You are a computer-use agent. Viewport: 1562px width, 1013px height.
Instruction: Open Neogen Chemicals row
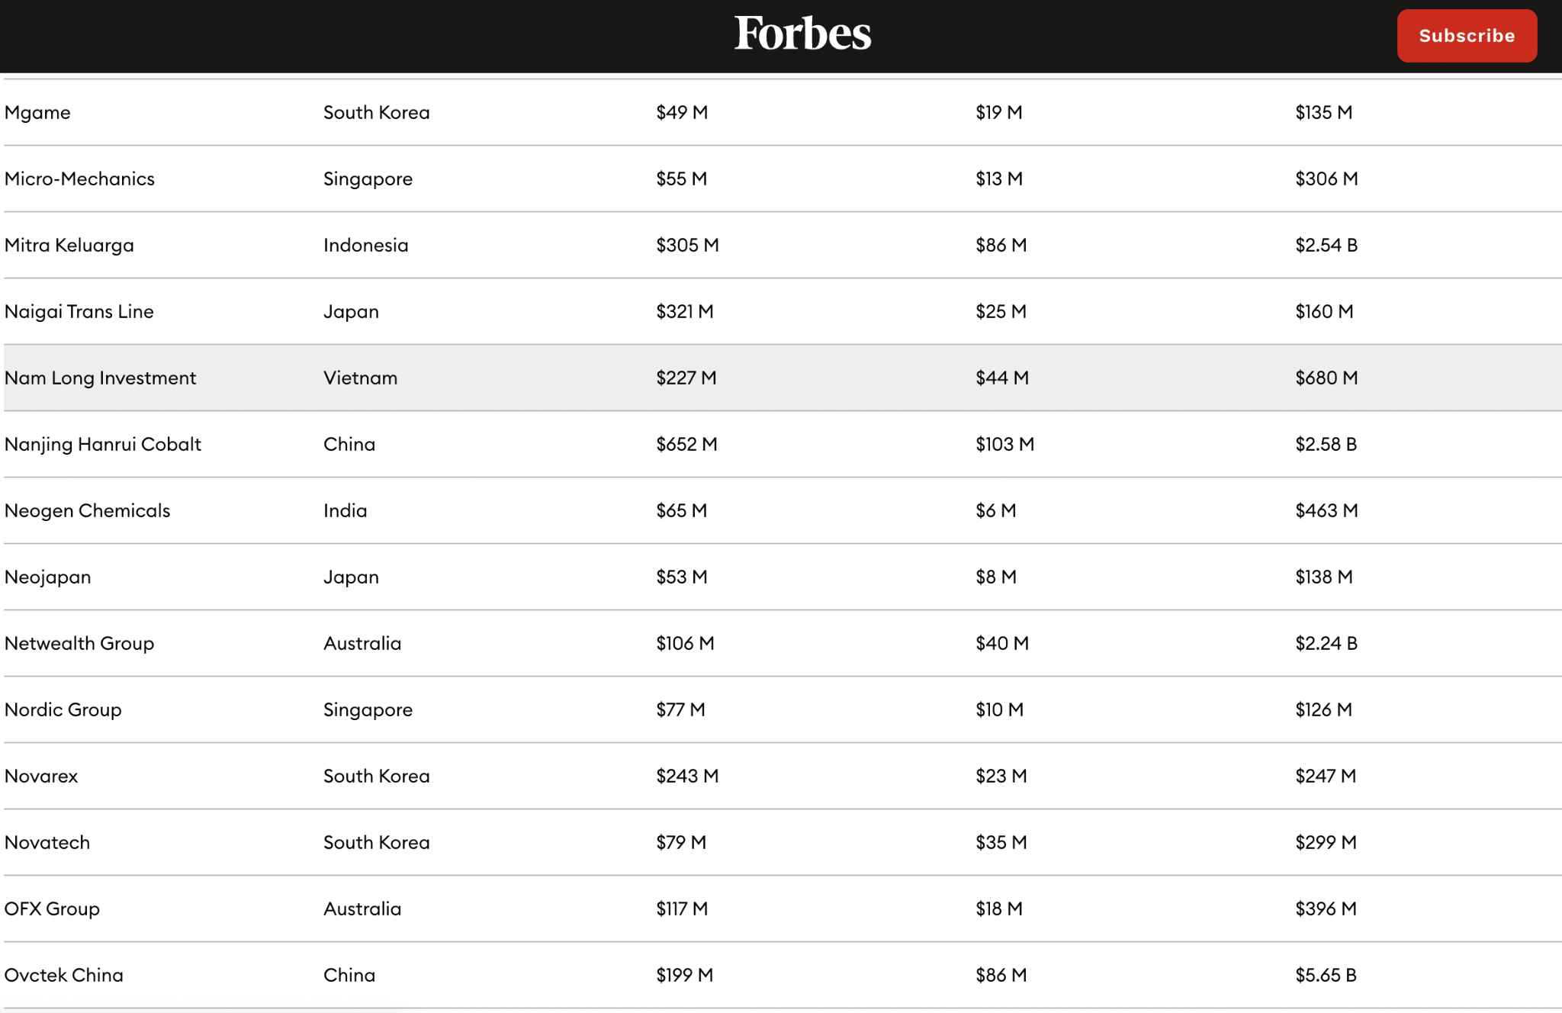tap(88, 510)
